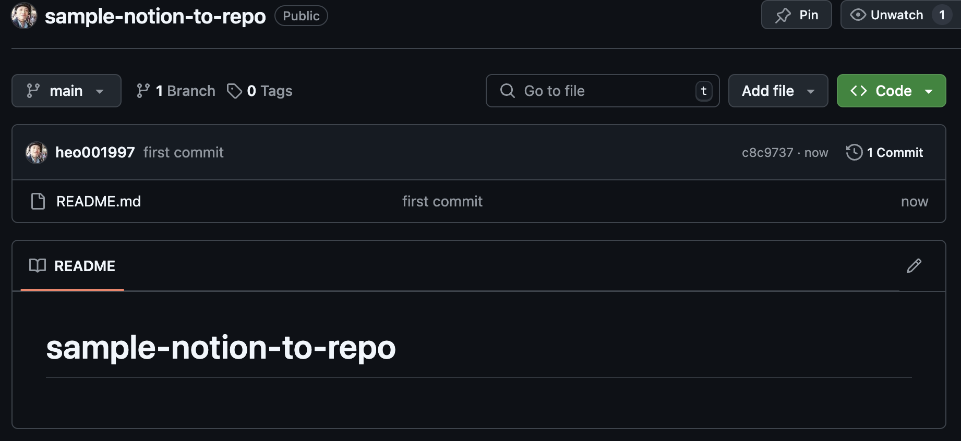Open the main branch dropdown

coord(66,91)
